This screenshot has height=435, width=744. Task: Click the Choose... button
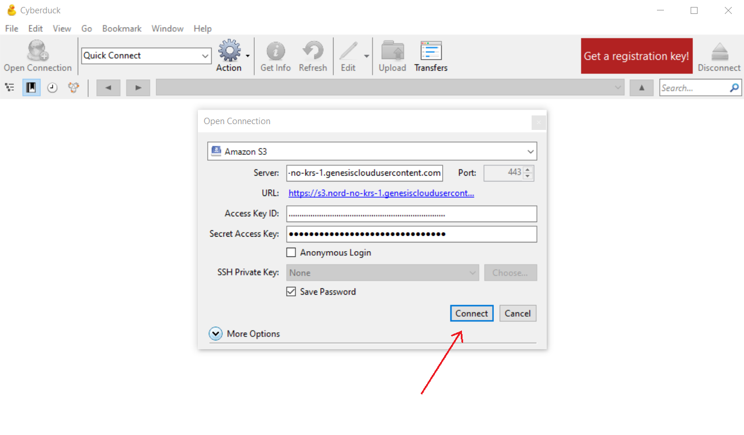511,273
